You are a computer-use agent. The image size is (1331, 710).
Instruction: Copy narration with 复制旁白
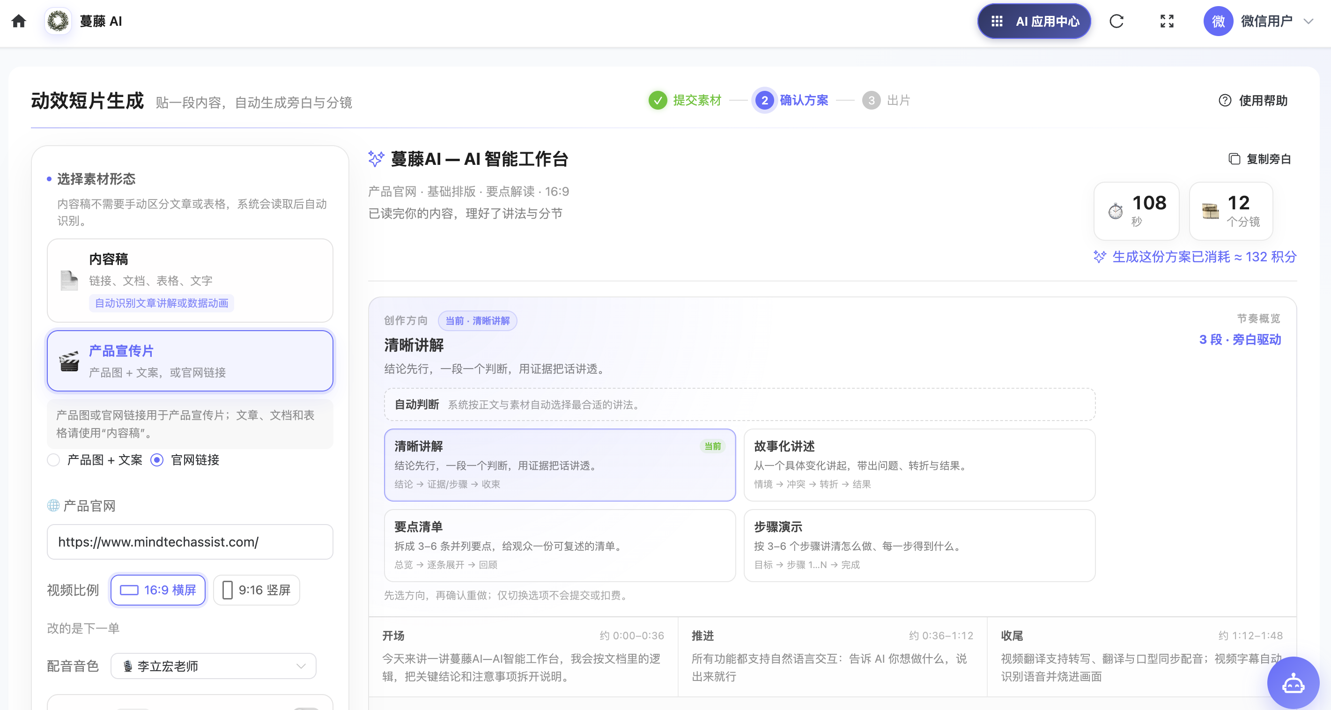[x=1260, y=159]
